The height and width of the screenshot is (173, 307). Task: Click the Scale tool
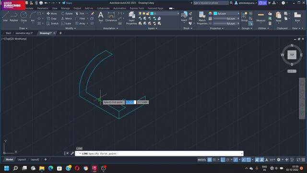click(x=66, y=24)
